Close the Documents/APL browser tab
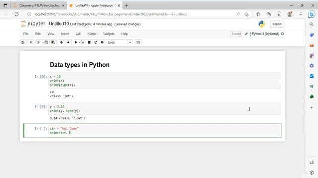 tap(63, 6)
